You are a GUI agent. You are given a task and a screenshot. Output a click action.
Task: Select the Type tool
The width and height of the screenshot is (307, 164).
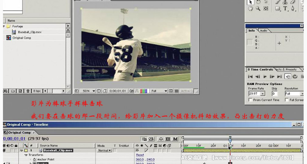(285, 9)
